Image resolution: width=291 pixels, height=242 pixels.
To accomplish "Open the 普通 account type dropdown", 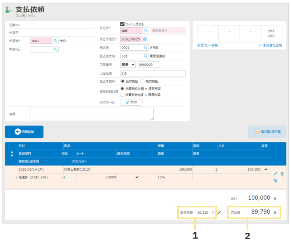I will pyautogui.click(x=128, y=65).
